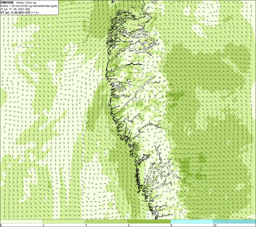This screenshot has width=256, height=227.
Task: Click the legend value 4
Action: (86, 225)
